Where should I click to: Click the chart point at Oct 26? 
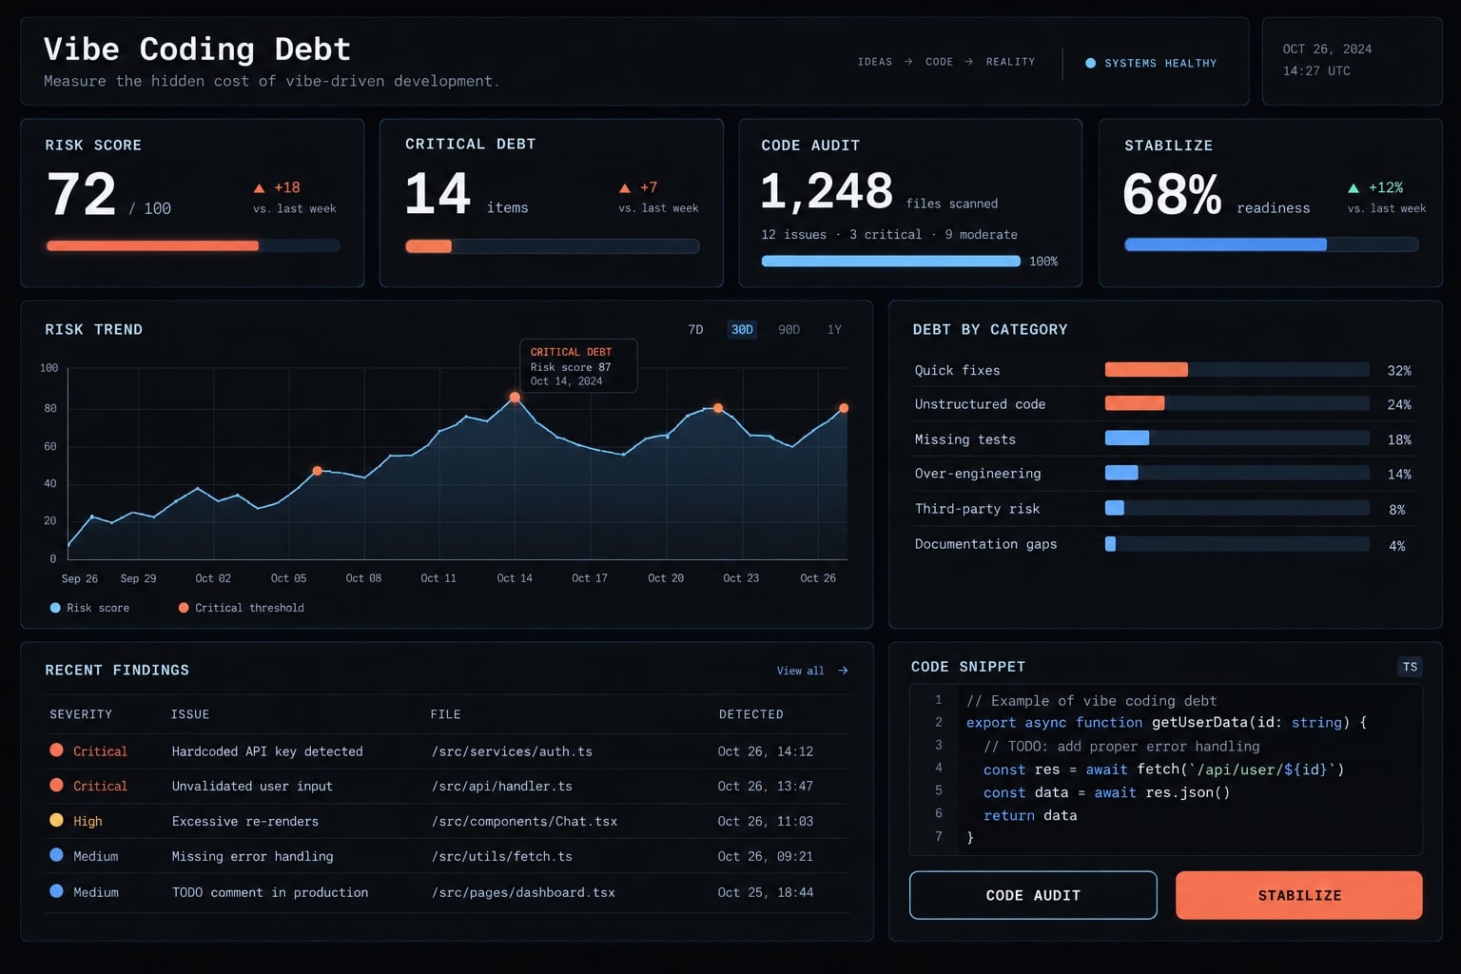[x=844, y=408]
